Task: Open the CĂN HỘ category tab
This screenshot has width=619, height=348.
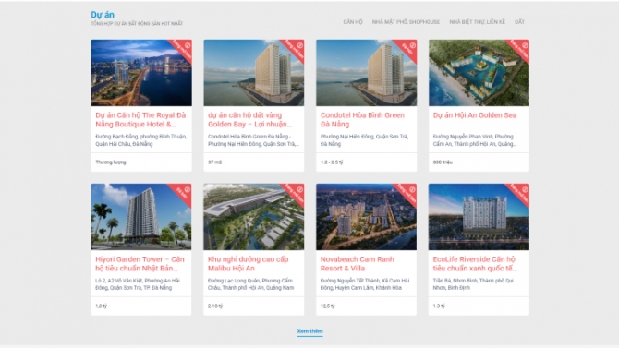Action: click(353, 22)
